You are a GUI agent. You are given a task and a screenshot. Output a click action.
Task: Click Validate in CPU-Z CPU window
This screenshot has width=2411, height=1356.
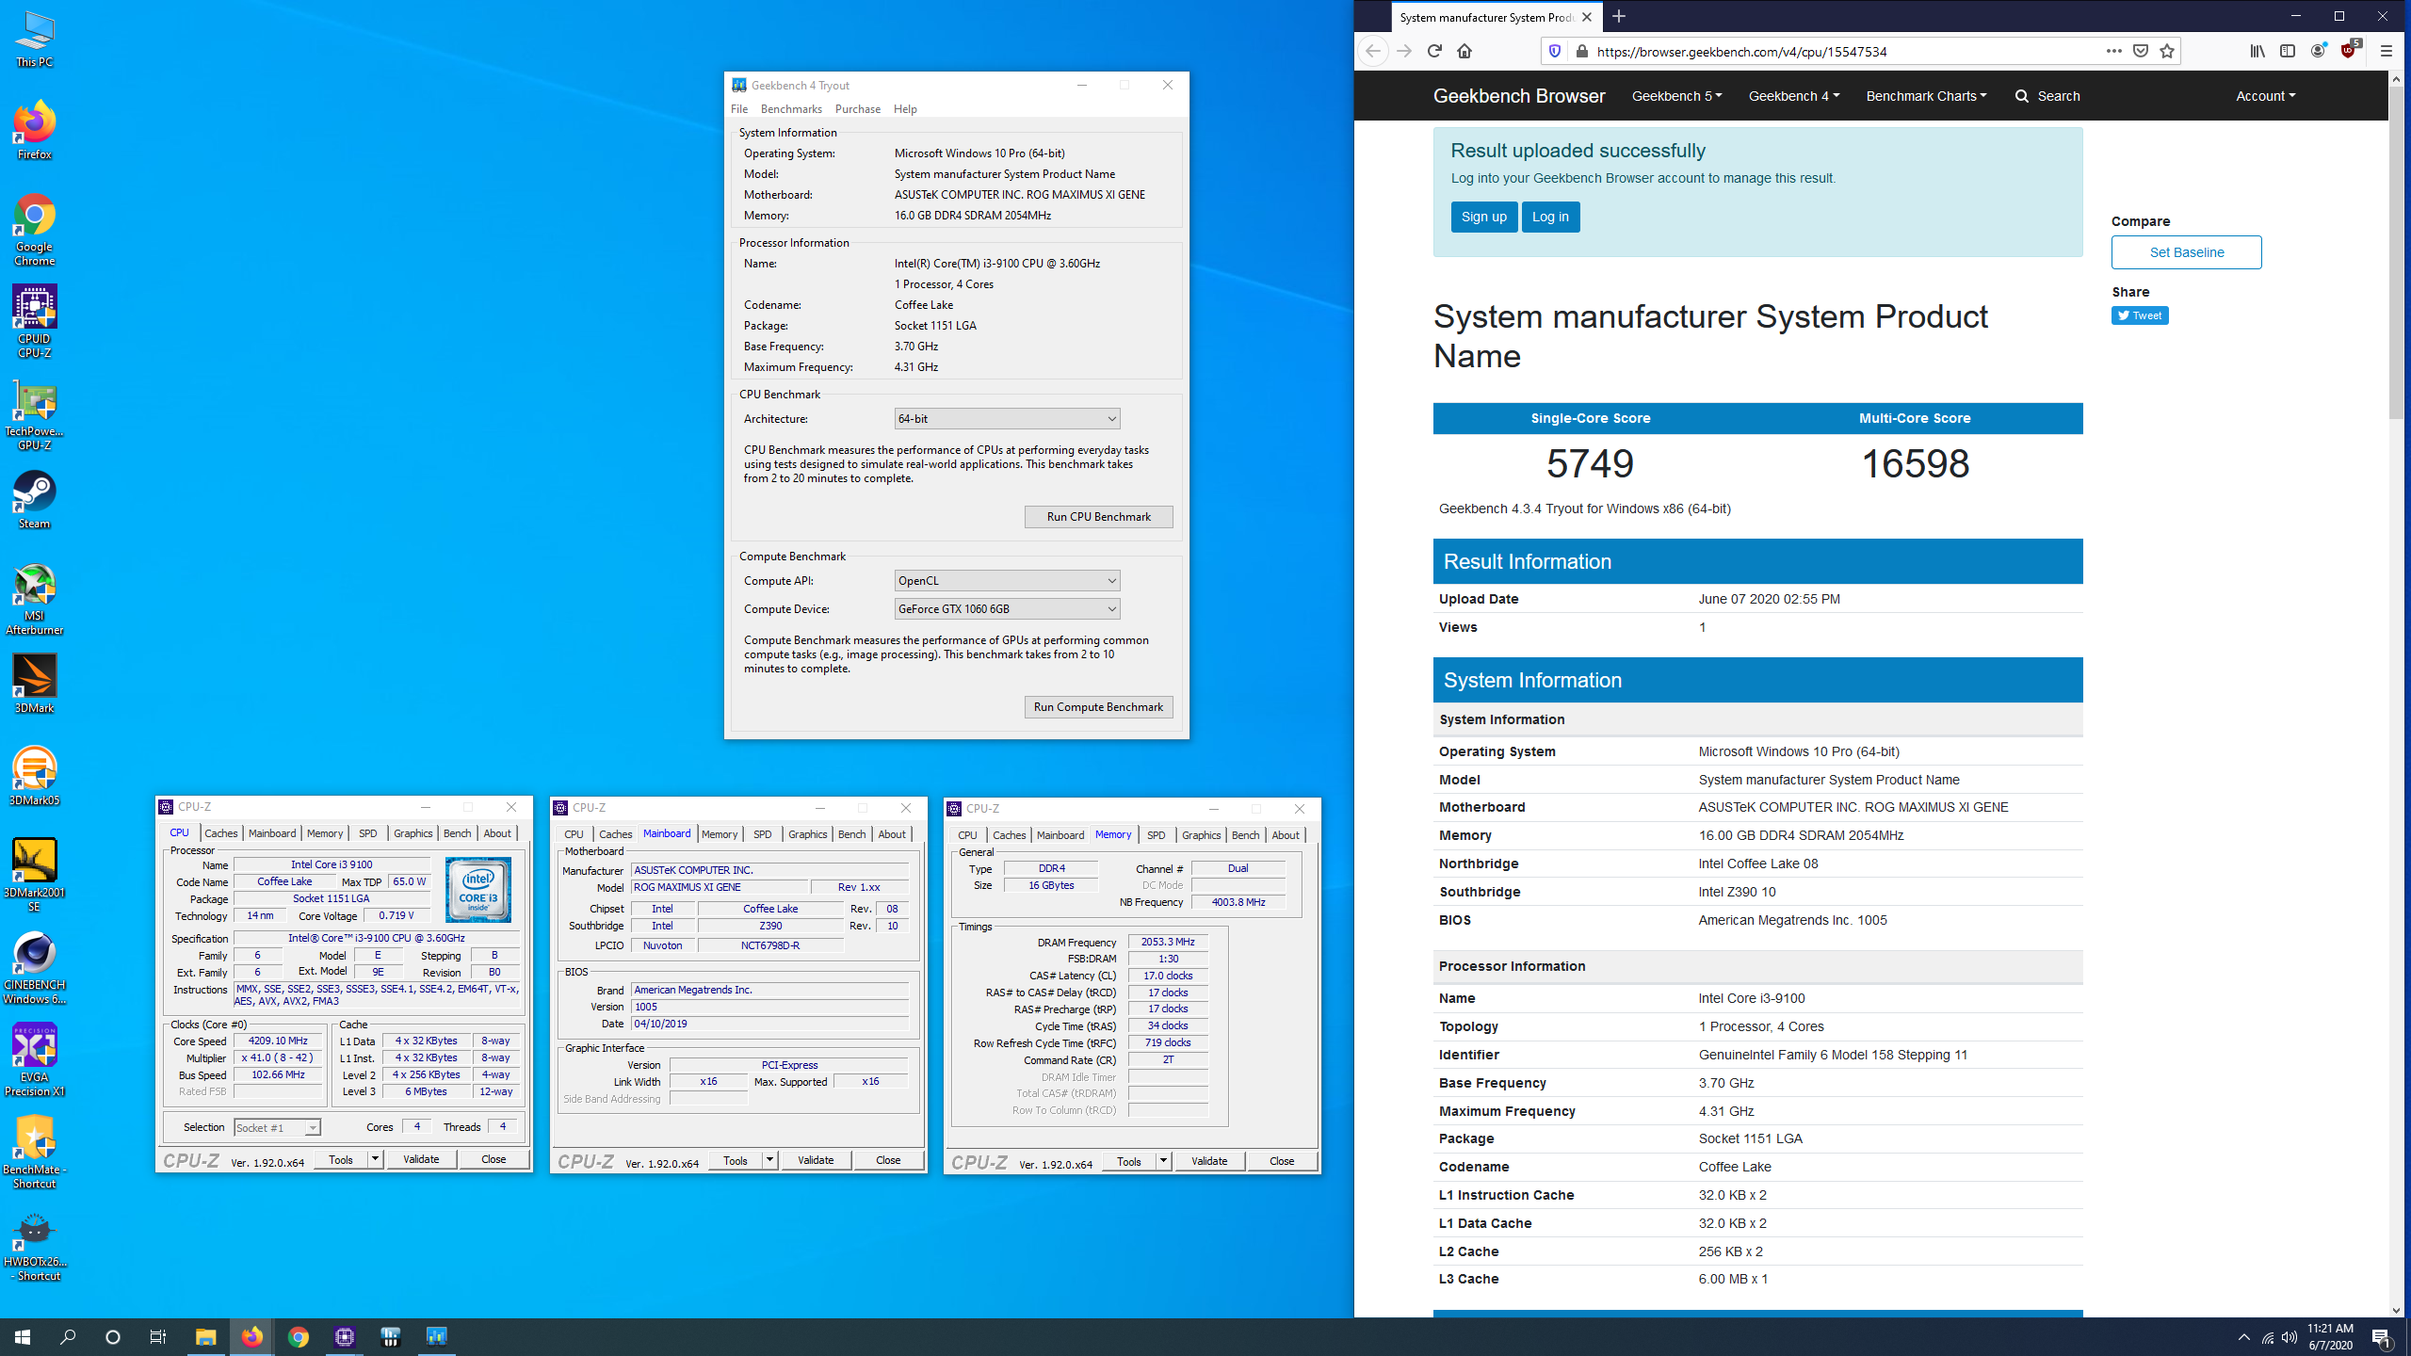pos(421,1159)
